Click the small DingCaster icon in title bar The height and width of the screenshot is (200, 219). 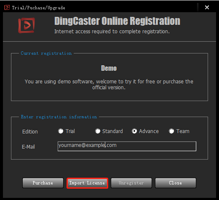coord(7,7)
